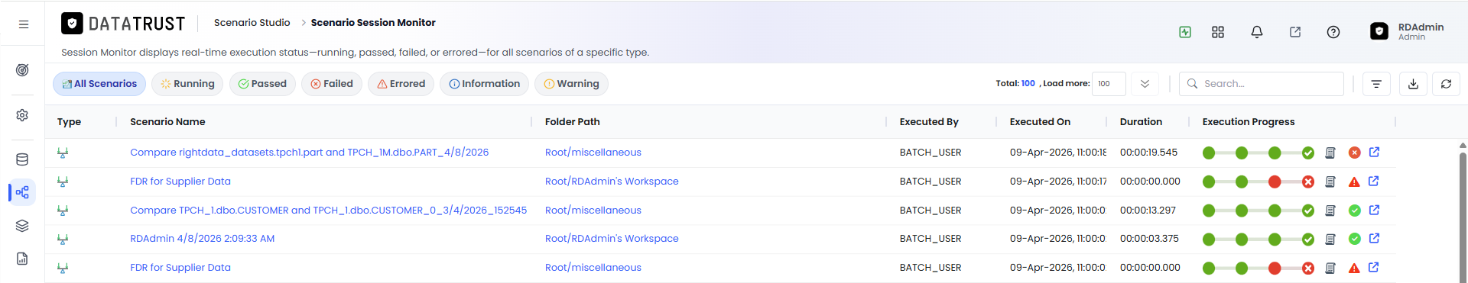
Task: Select the Errored filter tab
Action: point(401,84)
